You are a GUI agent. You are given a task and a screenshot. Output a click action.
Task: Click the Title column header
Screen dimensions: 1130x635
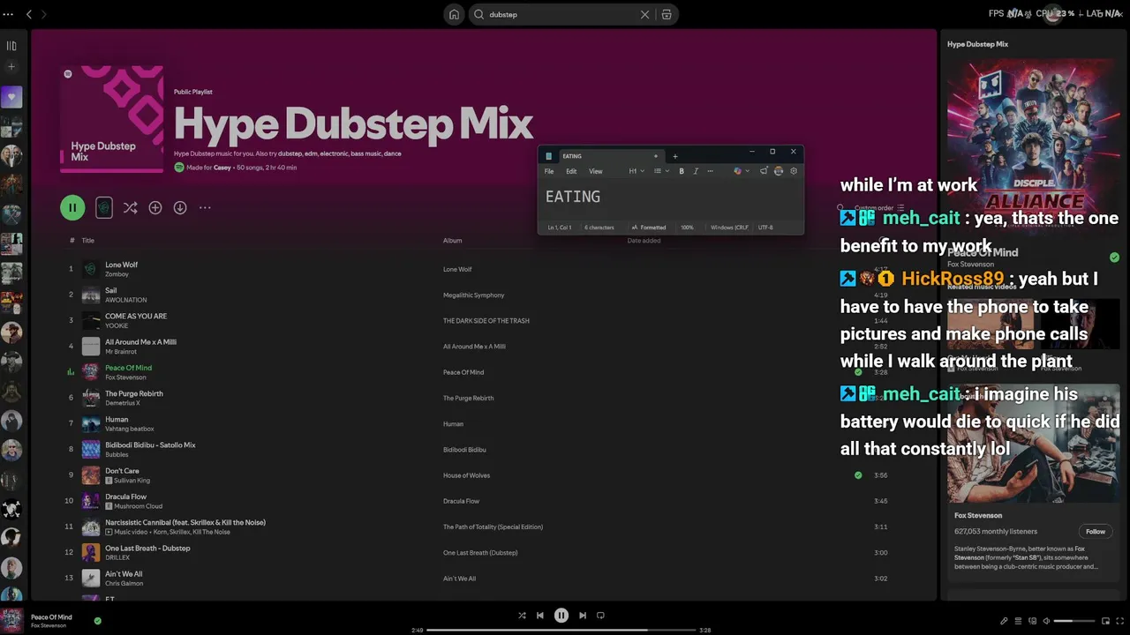click(88, 241)
